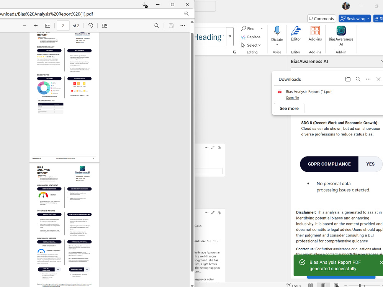Click the comment reply input box
This screenshot has height=287, width=383.
coord(208,171)
